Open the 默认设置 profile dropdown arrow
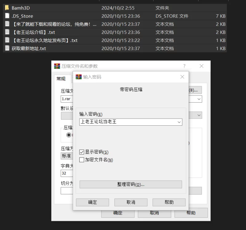The width and height of the screenshot is (246, 230). pos(199,115)
